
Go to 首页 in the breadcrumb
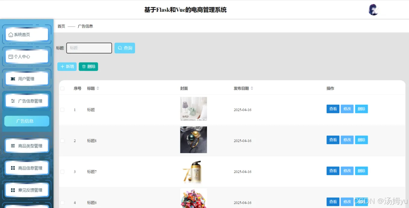[x=61, y=26]
